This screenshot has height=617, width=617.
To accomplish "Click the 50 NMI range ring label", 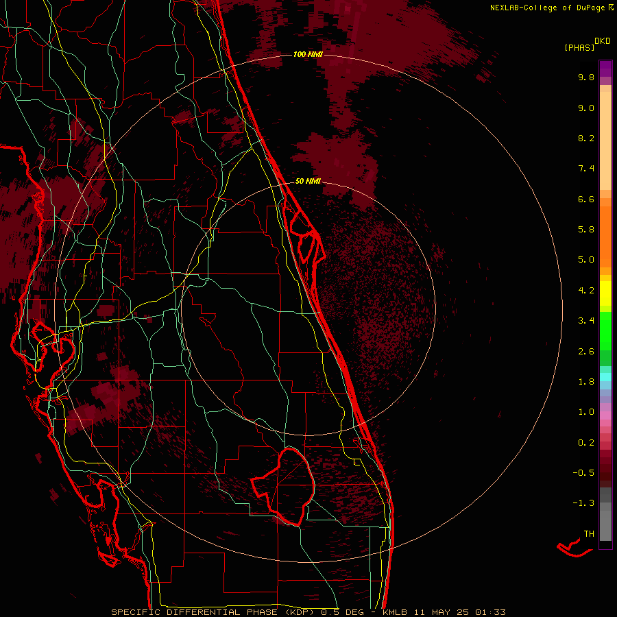I will [308, 181].
